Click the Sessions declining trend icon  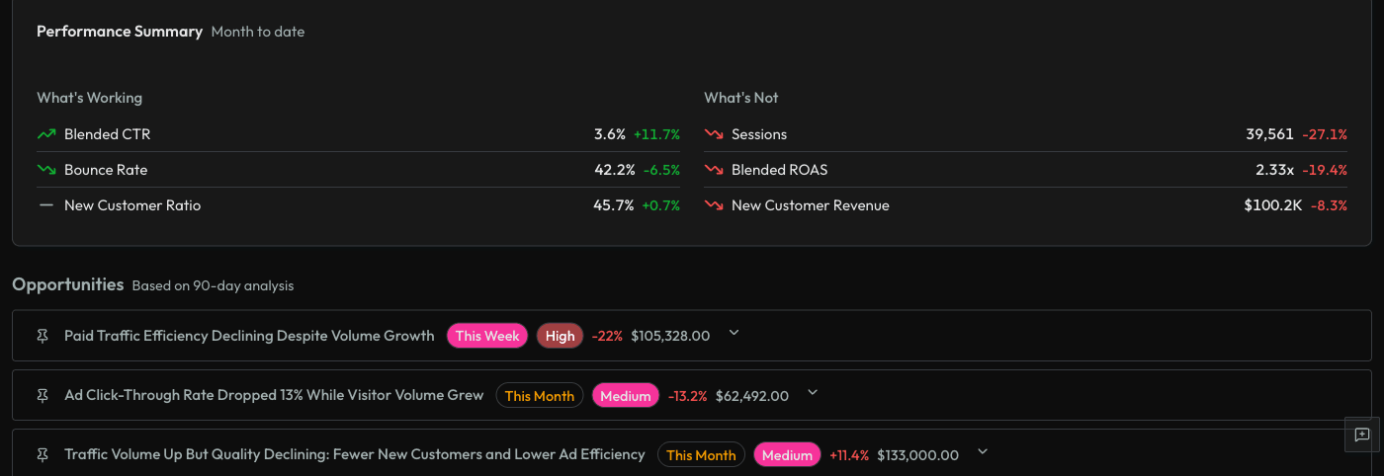714,134
